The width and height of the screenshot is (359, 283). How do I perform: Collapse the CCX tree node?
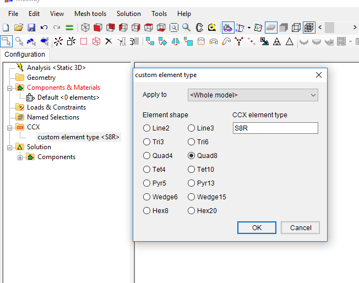pyautogui.click(x=9, y=128)
